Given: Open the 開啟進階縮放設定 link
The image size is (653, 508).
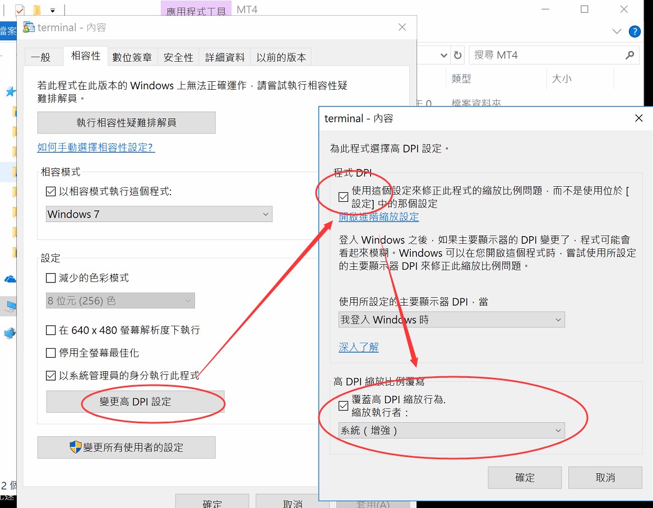Looking at the screenshot, I should (378, 217).
